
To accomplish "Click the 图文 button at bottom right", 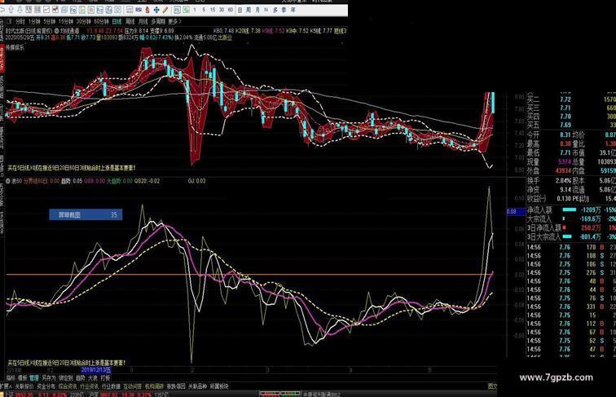I will tap(492, 386).
